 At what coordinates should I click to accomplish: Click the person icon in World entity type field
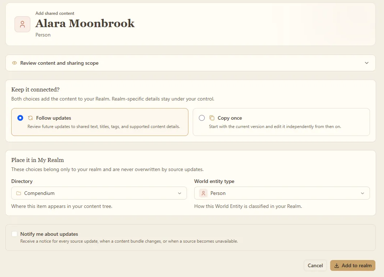203,193
